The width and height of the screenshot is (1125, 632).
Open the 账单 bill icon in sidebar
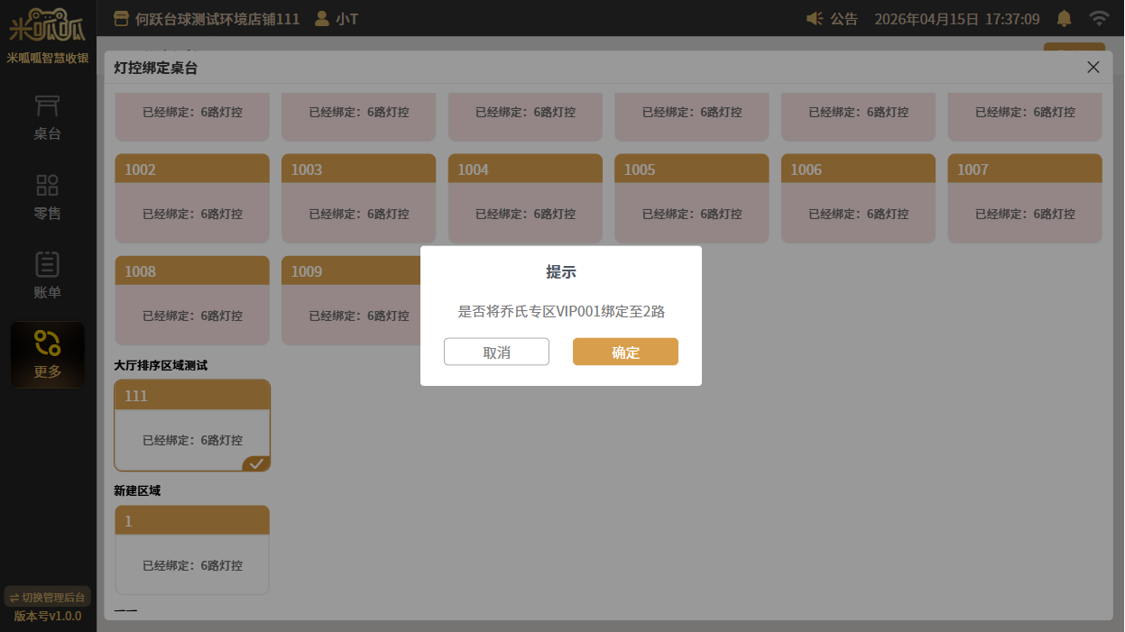point(47,264)
